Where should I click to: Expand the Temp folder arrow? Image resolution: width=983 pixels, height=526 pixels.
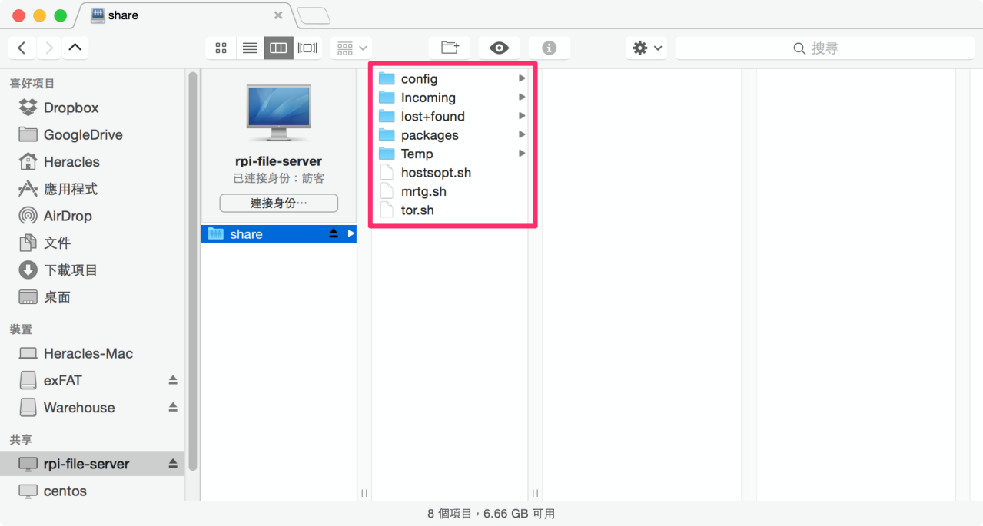coord(522,154)
